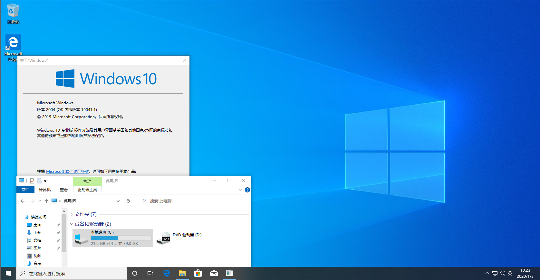This screenshot has height=280, width=540.
Task: Click the 管理 contextual tab header
Action: [x=87, y=181]
